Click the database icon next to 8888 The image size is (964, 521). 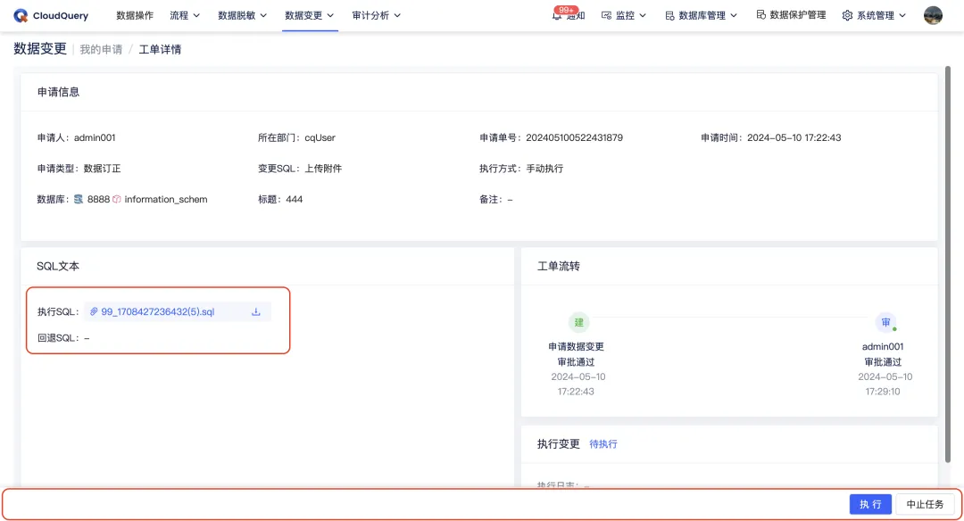[x=80, y=199]
